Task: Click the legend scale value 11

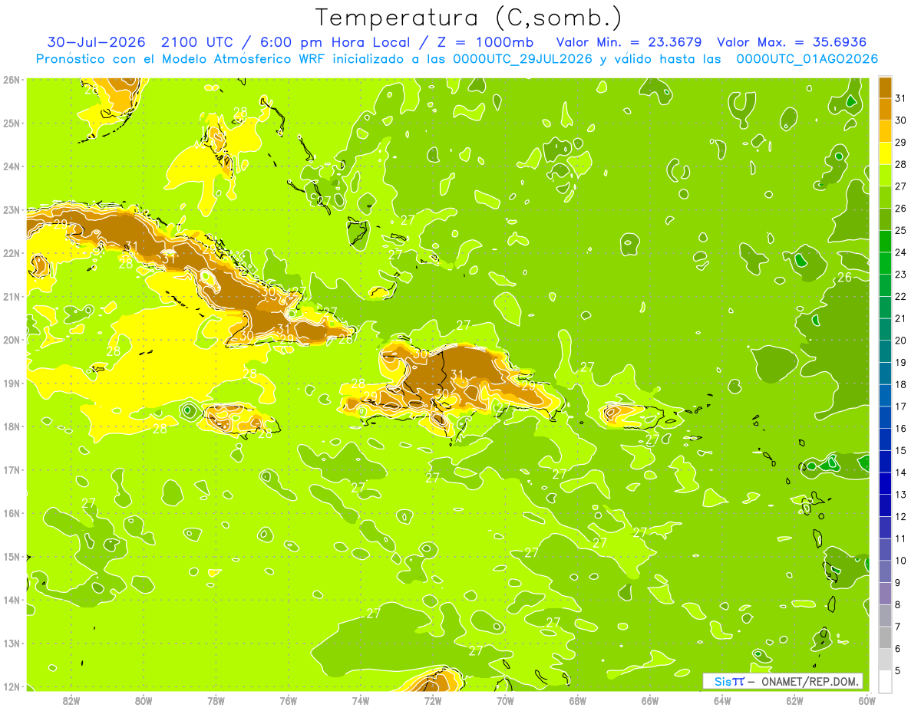Action: [900, 538]
